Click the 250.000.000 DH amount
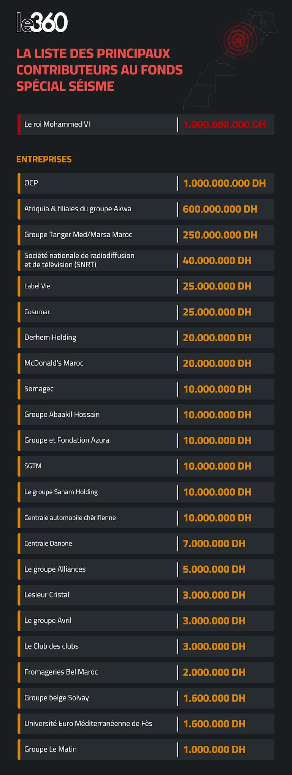The height and width of the screenshot is (775, 292). point(220,235)
